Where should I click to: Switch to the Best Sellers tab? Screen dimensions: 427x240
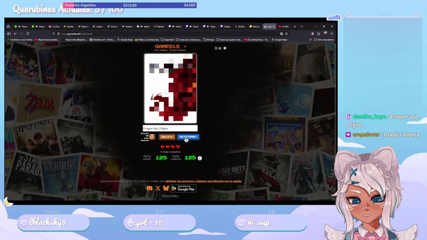[x=255, y=26]
